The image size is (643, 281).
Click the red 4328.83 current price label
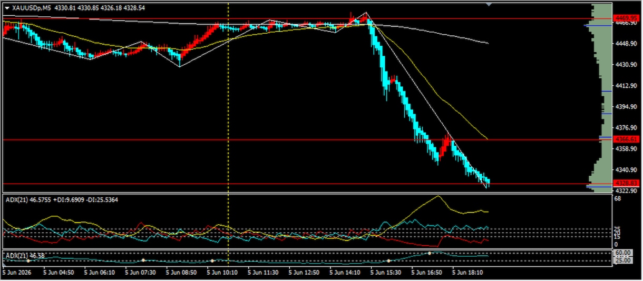coord(627,183)
